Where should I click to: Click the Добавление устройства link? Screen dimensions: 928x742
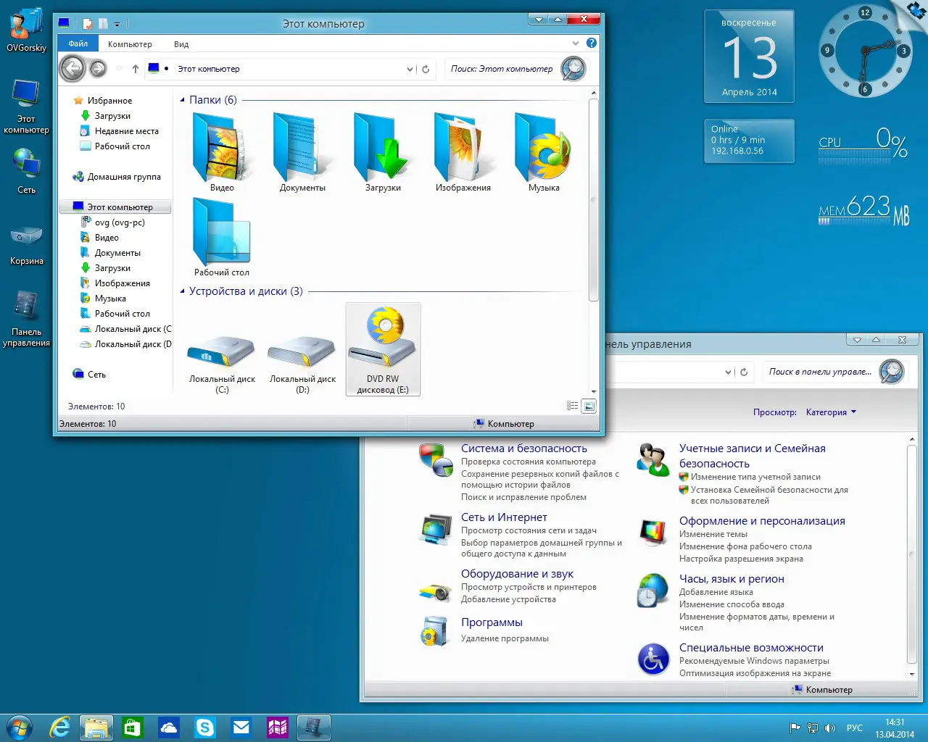[x=508, y=599]
